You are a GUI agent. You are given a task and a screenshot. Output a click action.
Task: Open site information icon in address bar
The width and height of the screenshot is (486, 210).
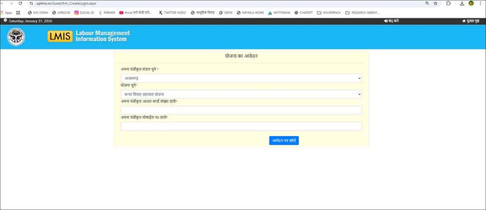point(31,3)
